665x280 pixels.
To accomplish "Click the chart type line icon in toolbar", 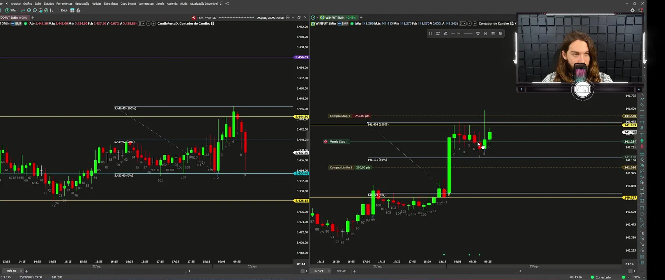I will click(x=23, y=10).
